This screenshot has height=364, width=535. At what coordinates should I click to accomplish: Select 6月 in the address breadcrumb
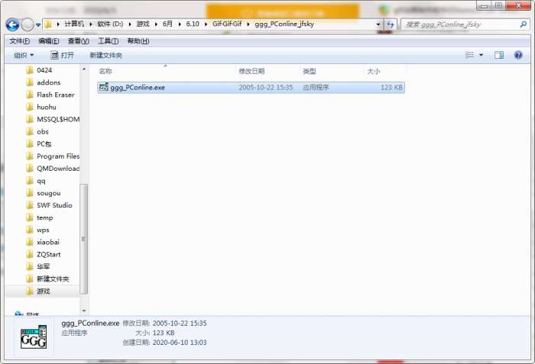coord(167,24)
